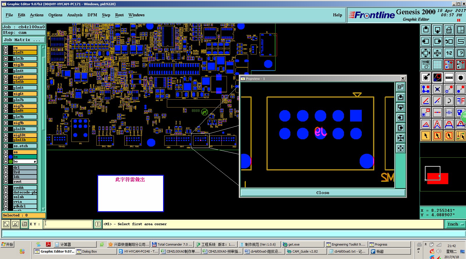466x259 pixels.
Task: Select the rout layer name
Action: click(x=25, y=182)
